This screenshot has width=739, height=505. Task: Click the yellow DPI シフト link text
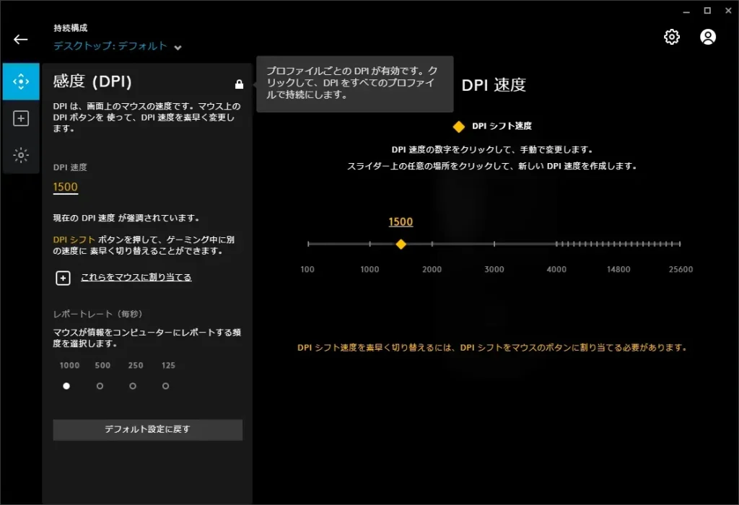pos(74,240)
